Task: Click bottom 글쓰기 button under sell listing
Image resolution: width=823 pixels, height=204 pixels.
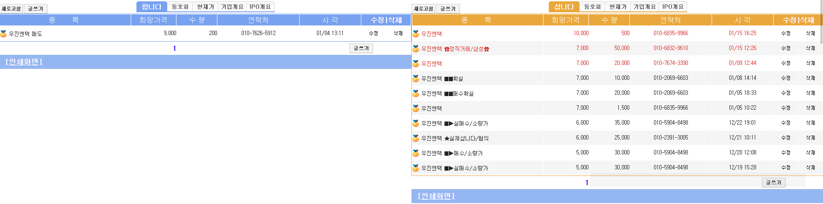Action: pyautogui.click(x=361, y=48)
